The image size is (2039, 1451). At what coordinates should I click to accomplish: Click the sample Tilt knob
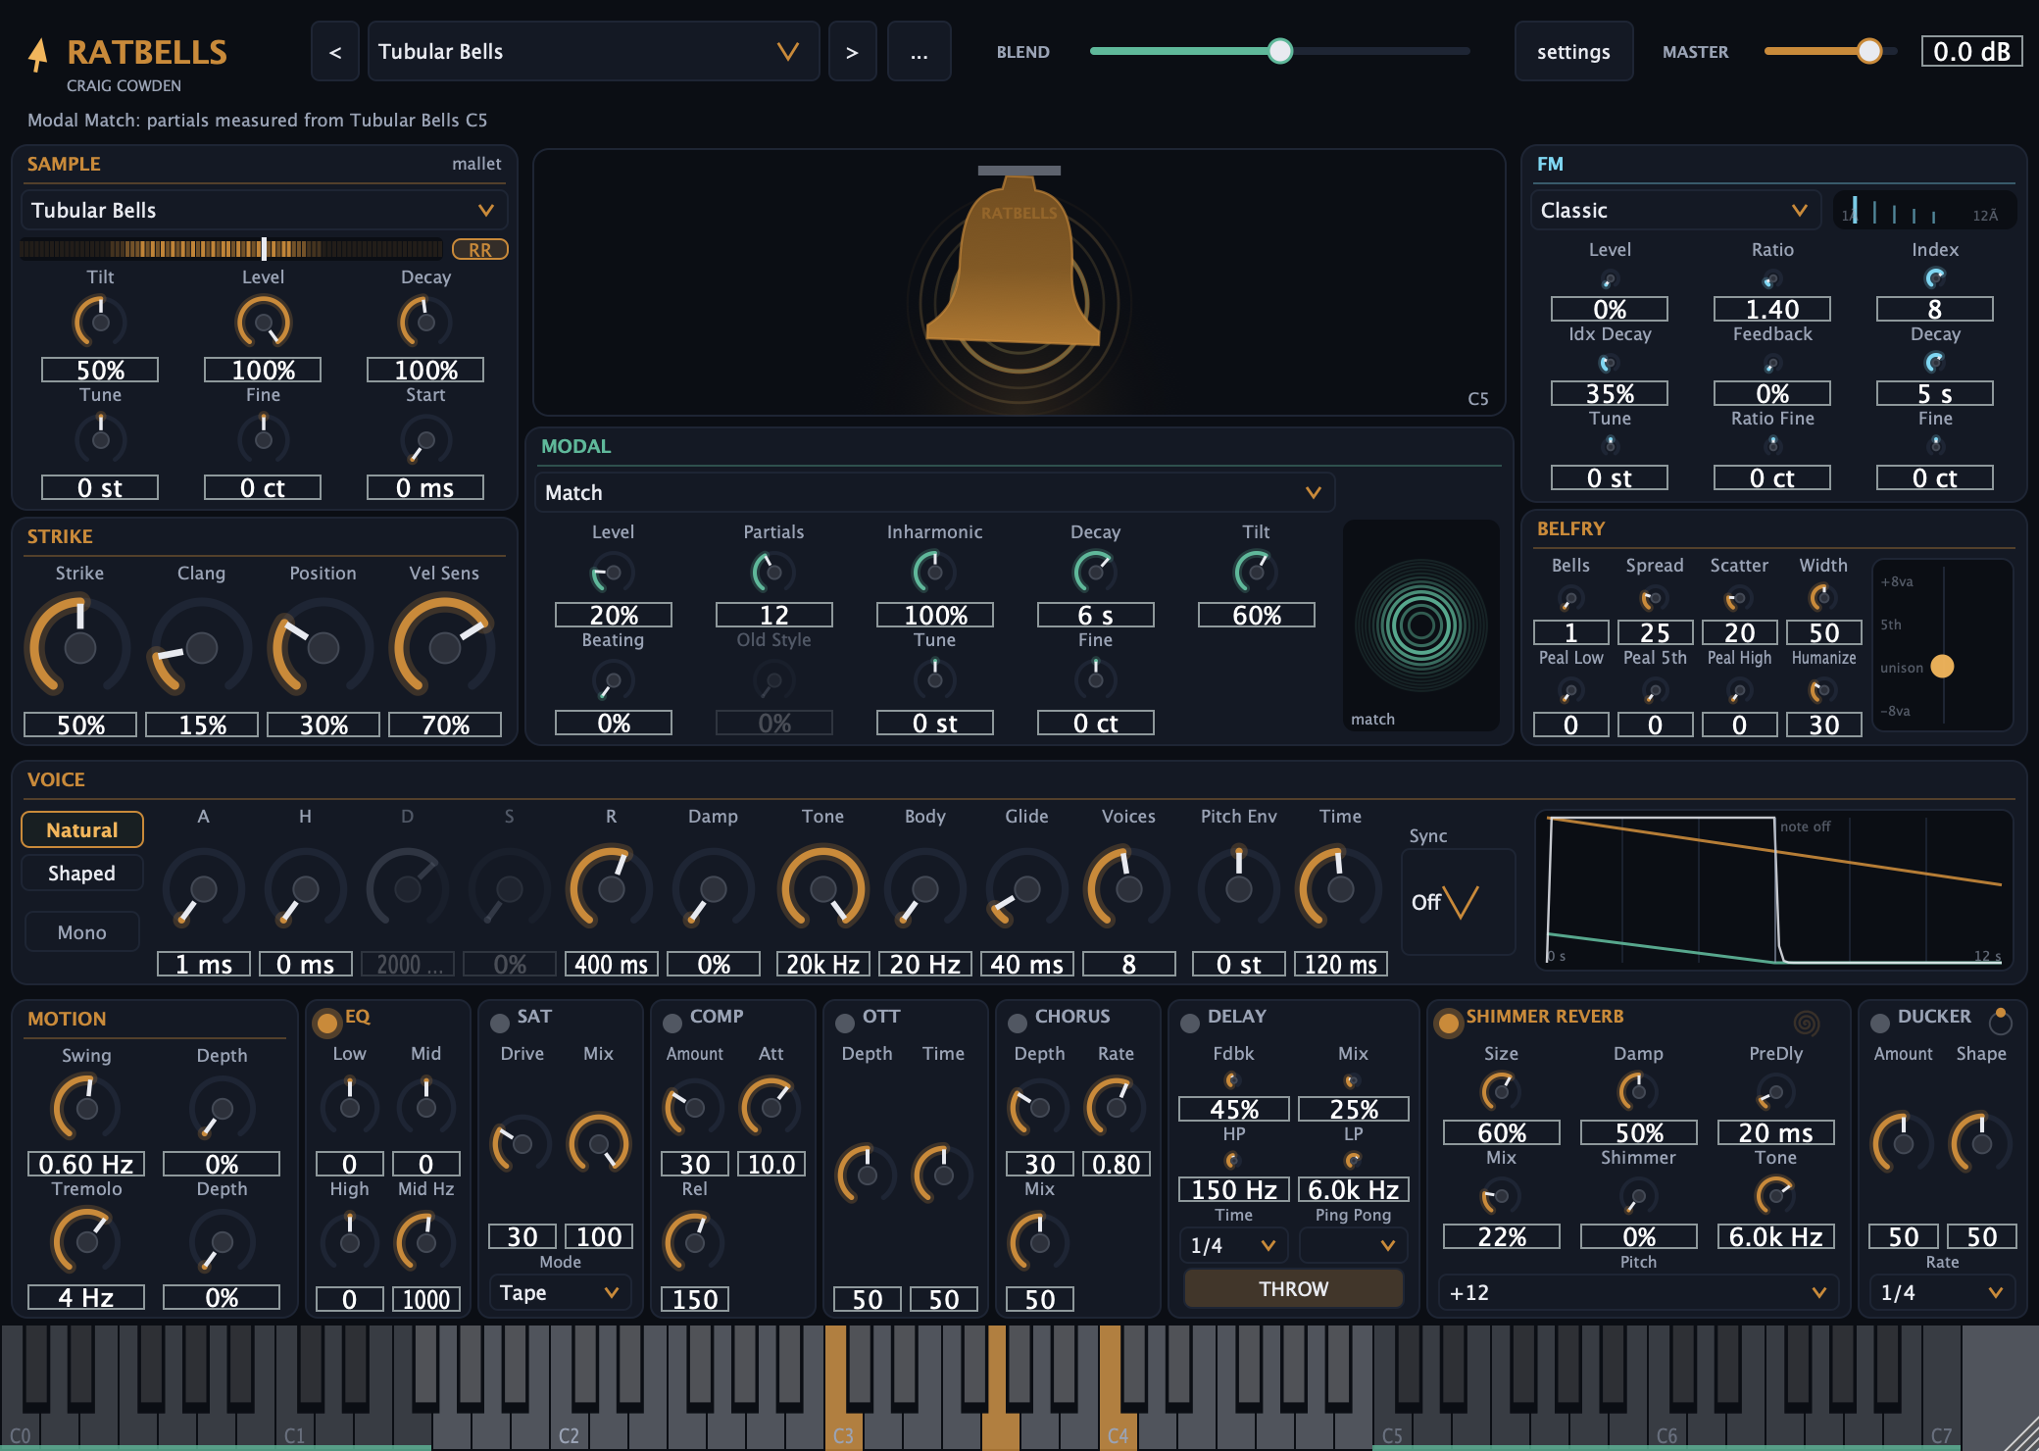pyautogui.click(x=100, y=322)
